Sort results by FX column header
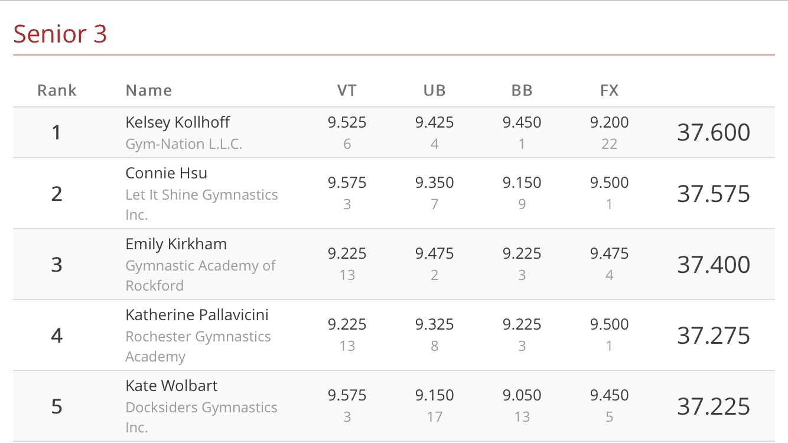 [x=609, y=90]
